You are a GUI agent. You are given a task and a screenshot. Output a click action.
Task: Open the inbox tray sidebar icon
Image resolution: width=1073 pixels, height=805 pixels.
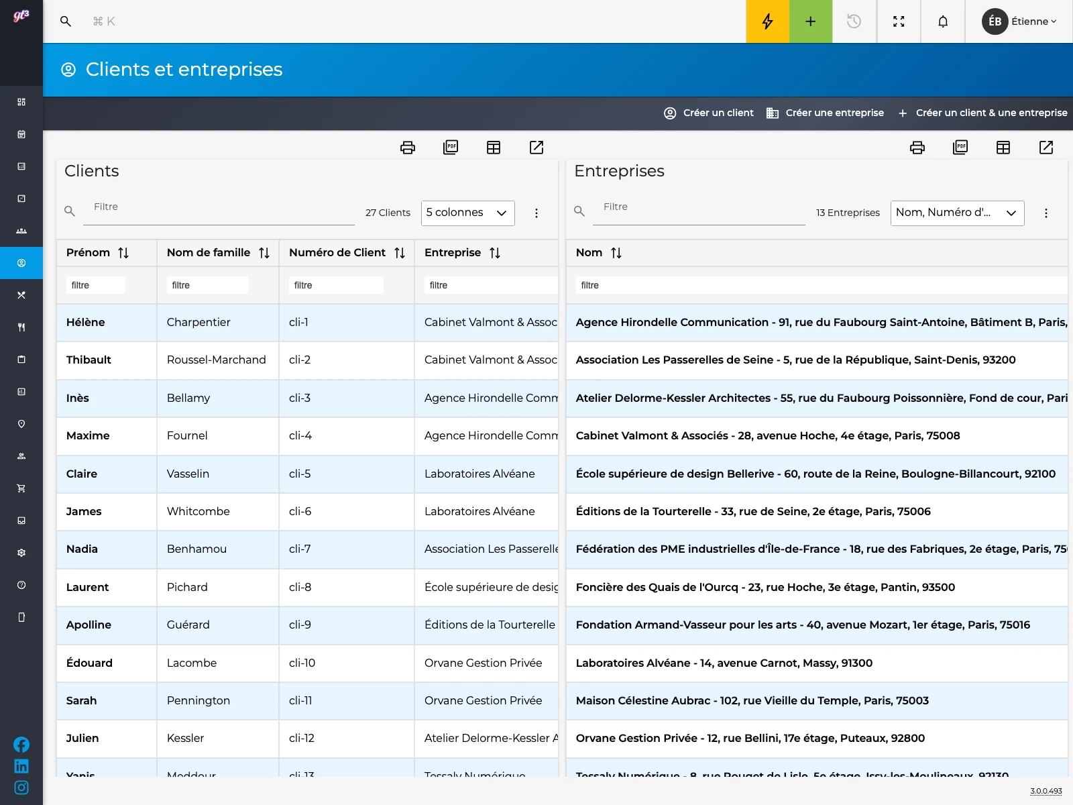21,521
